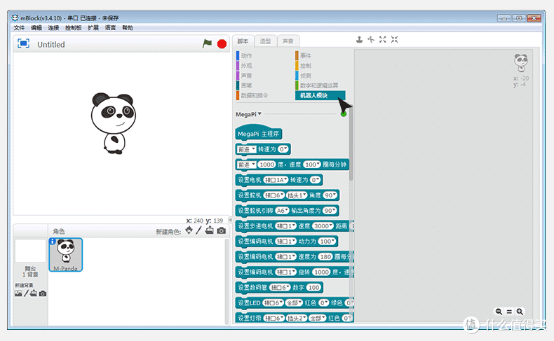This screenshot has height=341, width=554.
Task: Open the 接口6 dropdown in the 设置舵机 block
Action: (273, 195)
